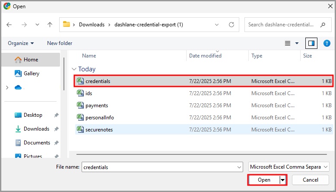Click the Excel icon of ids
This screenshot has width=336, height=192.
coord(80,93)
